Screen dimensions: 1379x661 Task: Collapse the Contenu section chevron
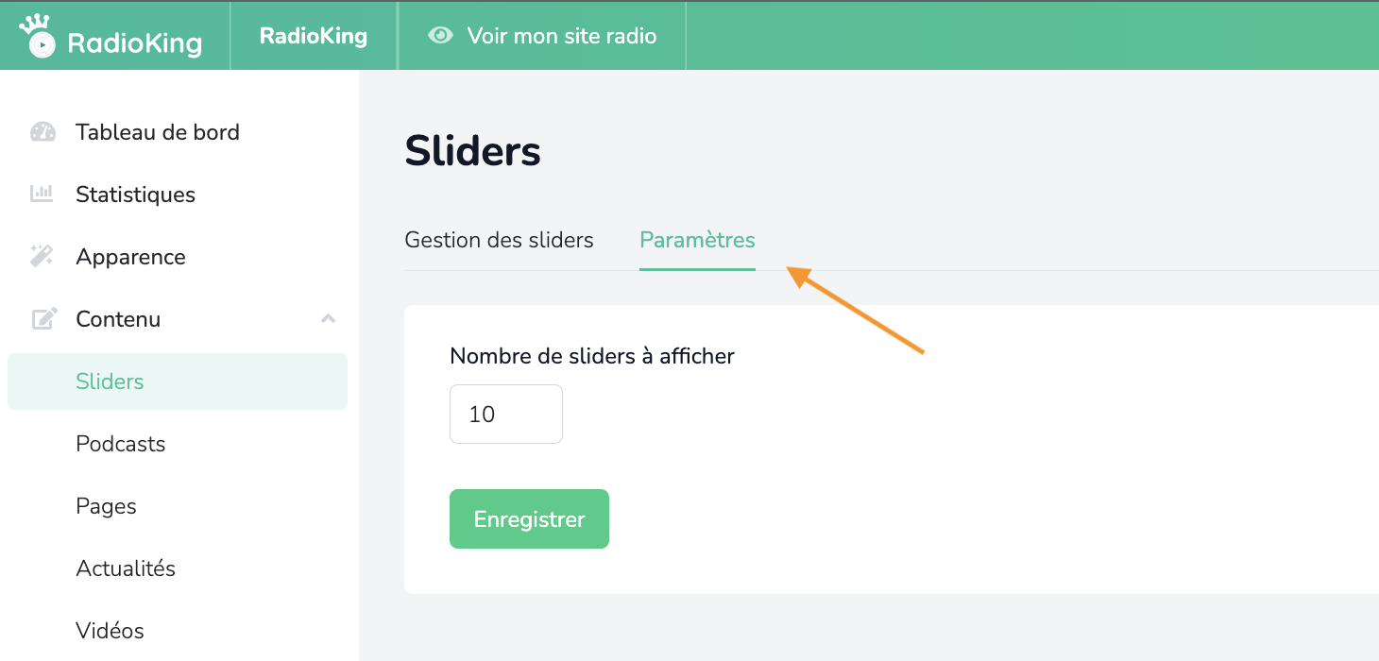pyautogui.click(x=328, y=319)
